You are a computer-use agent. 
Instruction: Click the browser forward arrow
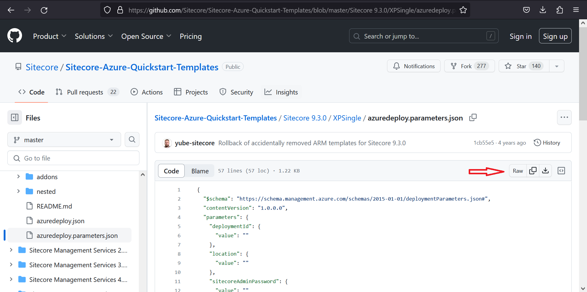click(x=28, y=10)
